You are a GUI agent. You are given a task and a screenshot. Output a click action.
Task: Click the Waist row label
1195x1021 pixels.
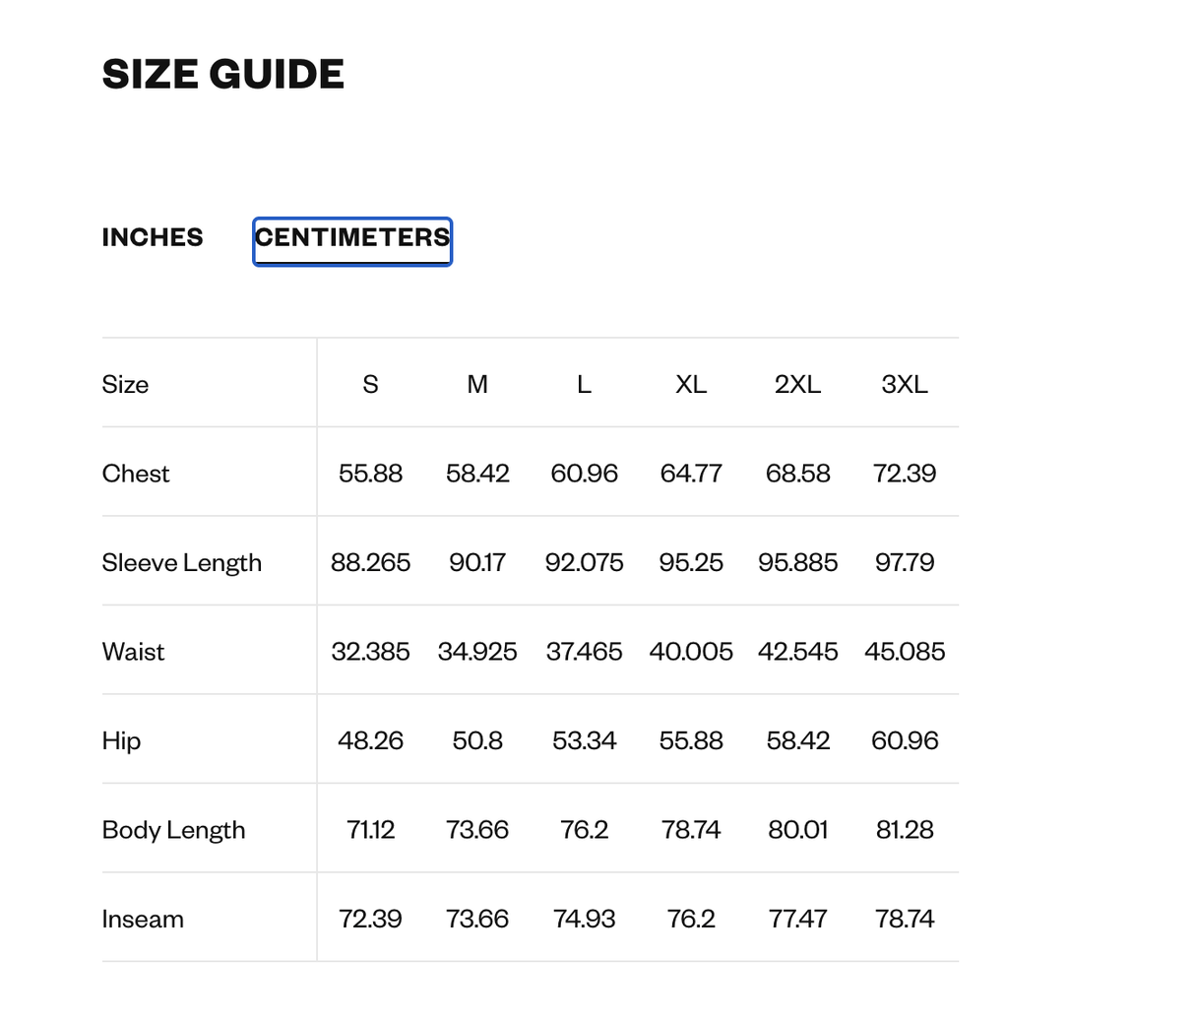[x=133, y=652]
